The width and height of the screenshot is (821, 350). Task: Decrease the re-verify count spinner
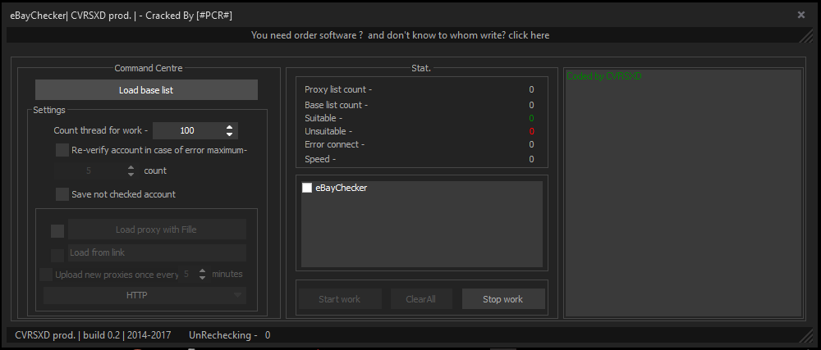tap(131, 174)
